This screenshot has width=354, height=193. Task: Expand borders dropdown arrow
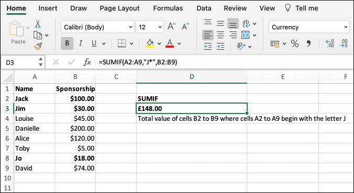pos(131,43)
